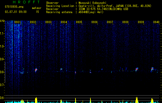The width and height of the screenshot is (162, 103).
Task: Click the 1.1 kHz axis label
Action: [2, 33]
